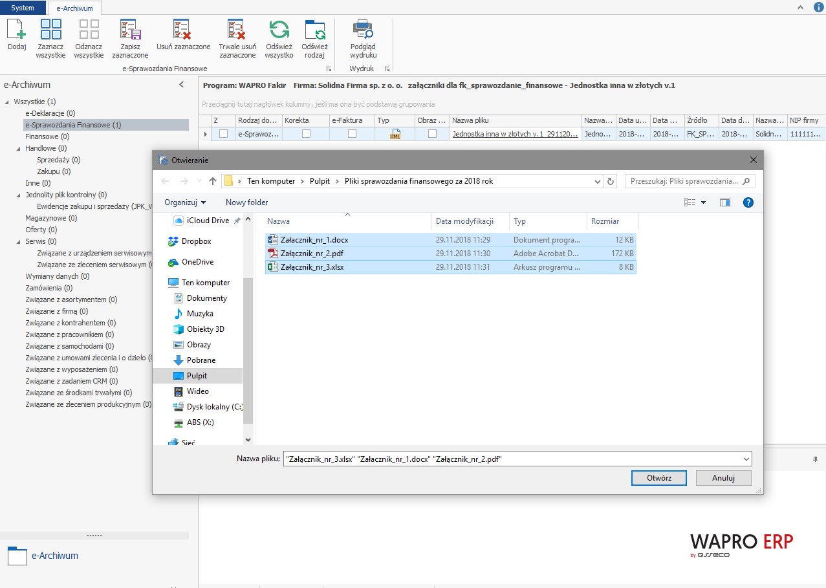Image resolution: width=826 pixels, height=588 pixels.
Task: Click Odznacz wszystkie ribbon icon
Action: pyautogui.click(x=89, y=30)
